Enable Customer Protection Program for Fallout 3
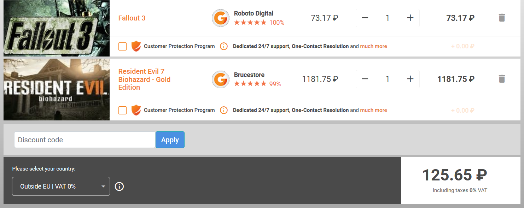Image resolution: width=524 pixels, height=208 pixels. click(122, 46)
